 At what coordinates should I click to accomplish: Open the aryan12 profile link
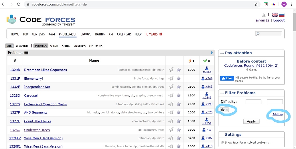tap(263, 20)
